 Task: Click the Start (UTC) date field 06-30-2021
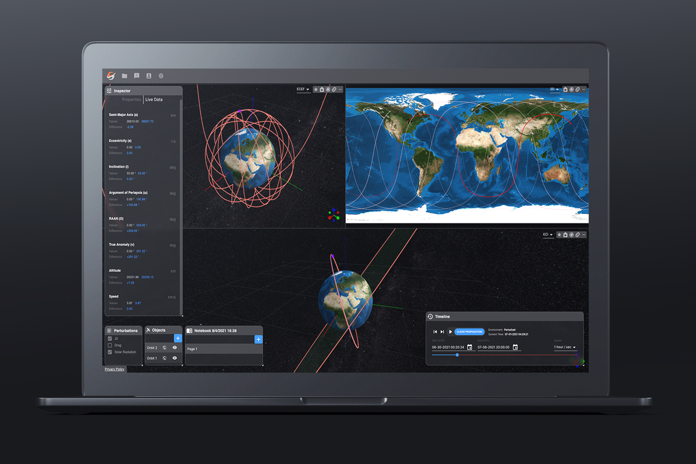point(448,347)
